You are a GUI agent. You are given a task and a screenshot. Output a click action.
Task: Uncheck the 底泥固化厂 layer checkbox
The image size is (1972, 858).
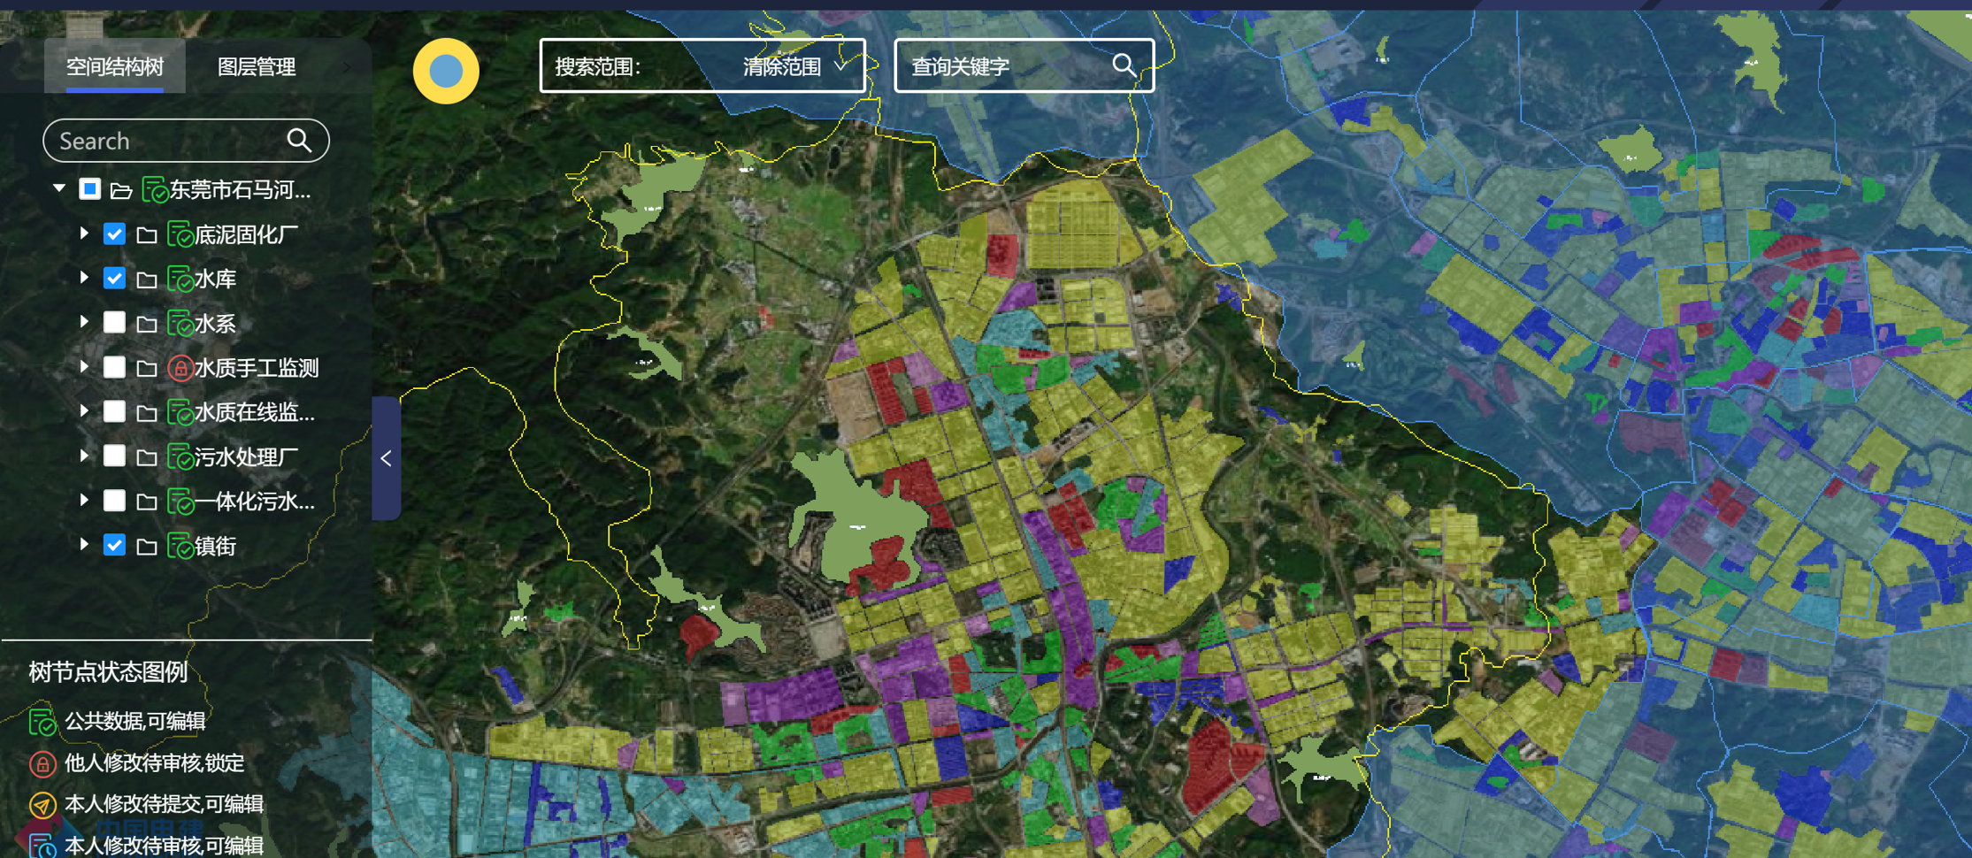click(114, 234)
